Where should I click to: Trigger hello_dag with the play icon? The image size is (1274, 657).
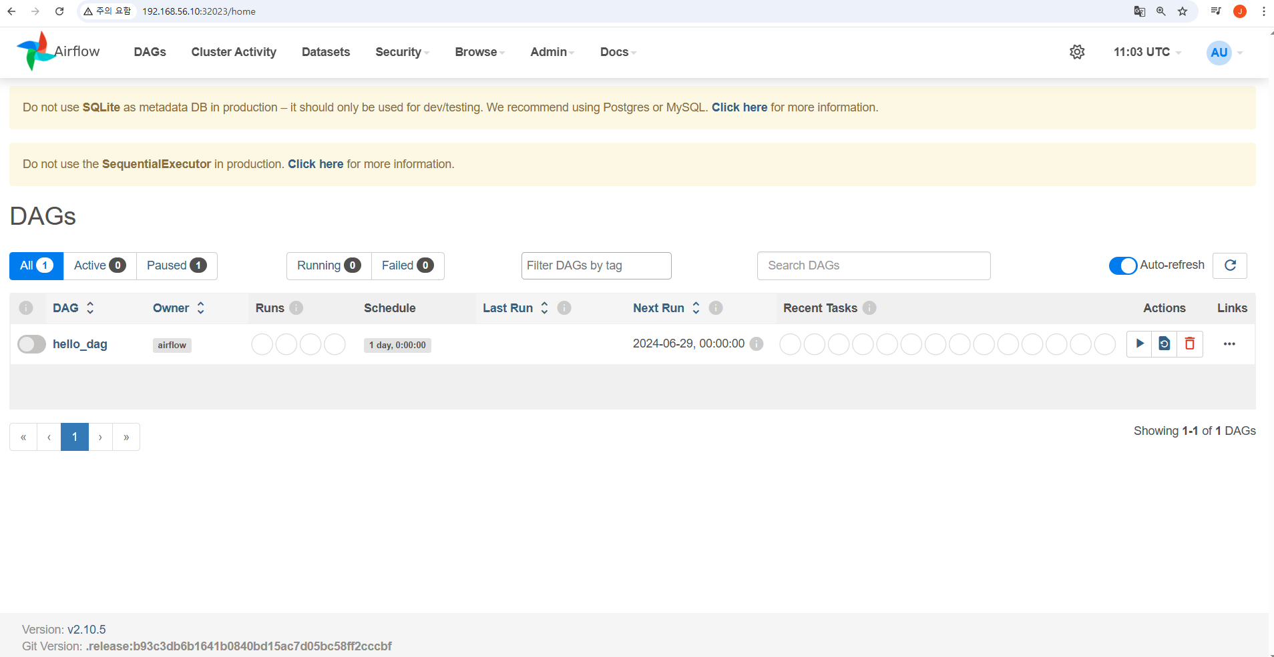tap(1139, 344)
